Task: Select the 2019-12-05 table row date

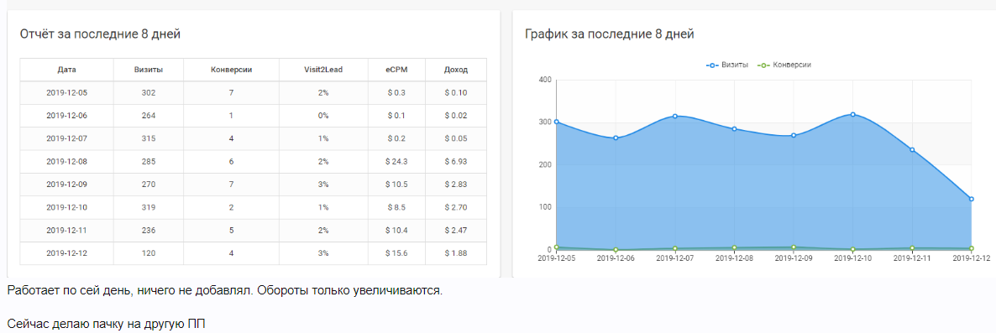Action: 66,92
